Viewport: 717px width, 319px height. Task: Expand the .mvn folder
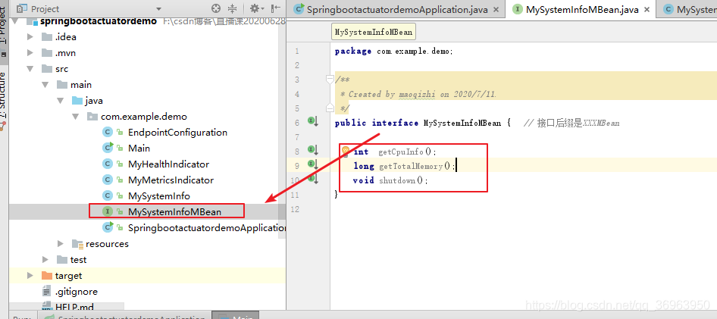pyautogui.click(x=30, y=53)
